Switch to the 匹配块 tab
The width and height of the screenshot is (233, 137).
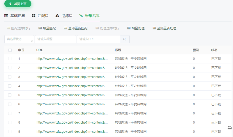point(40,15)
